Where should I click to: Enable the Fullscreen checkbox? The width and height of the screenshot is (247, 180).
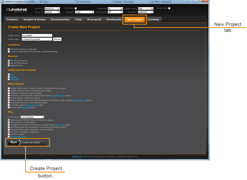pos(76,8)
